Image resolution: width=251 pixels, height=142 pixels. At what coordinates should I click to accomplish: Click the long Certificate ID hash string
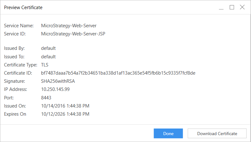click(x=118, y=73)
